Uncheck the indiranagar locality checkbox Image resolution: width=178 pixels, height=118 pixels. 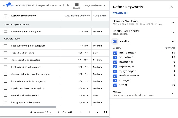(115, 53)
